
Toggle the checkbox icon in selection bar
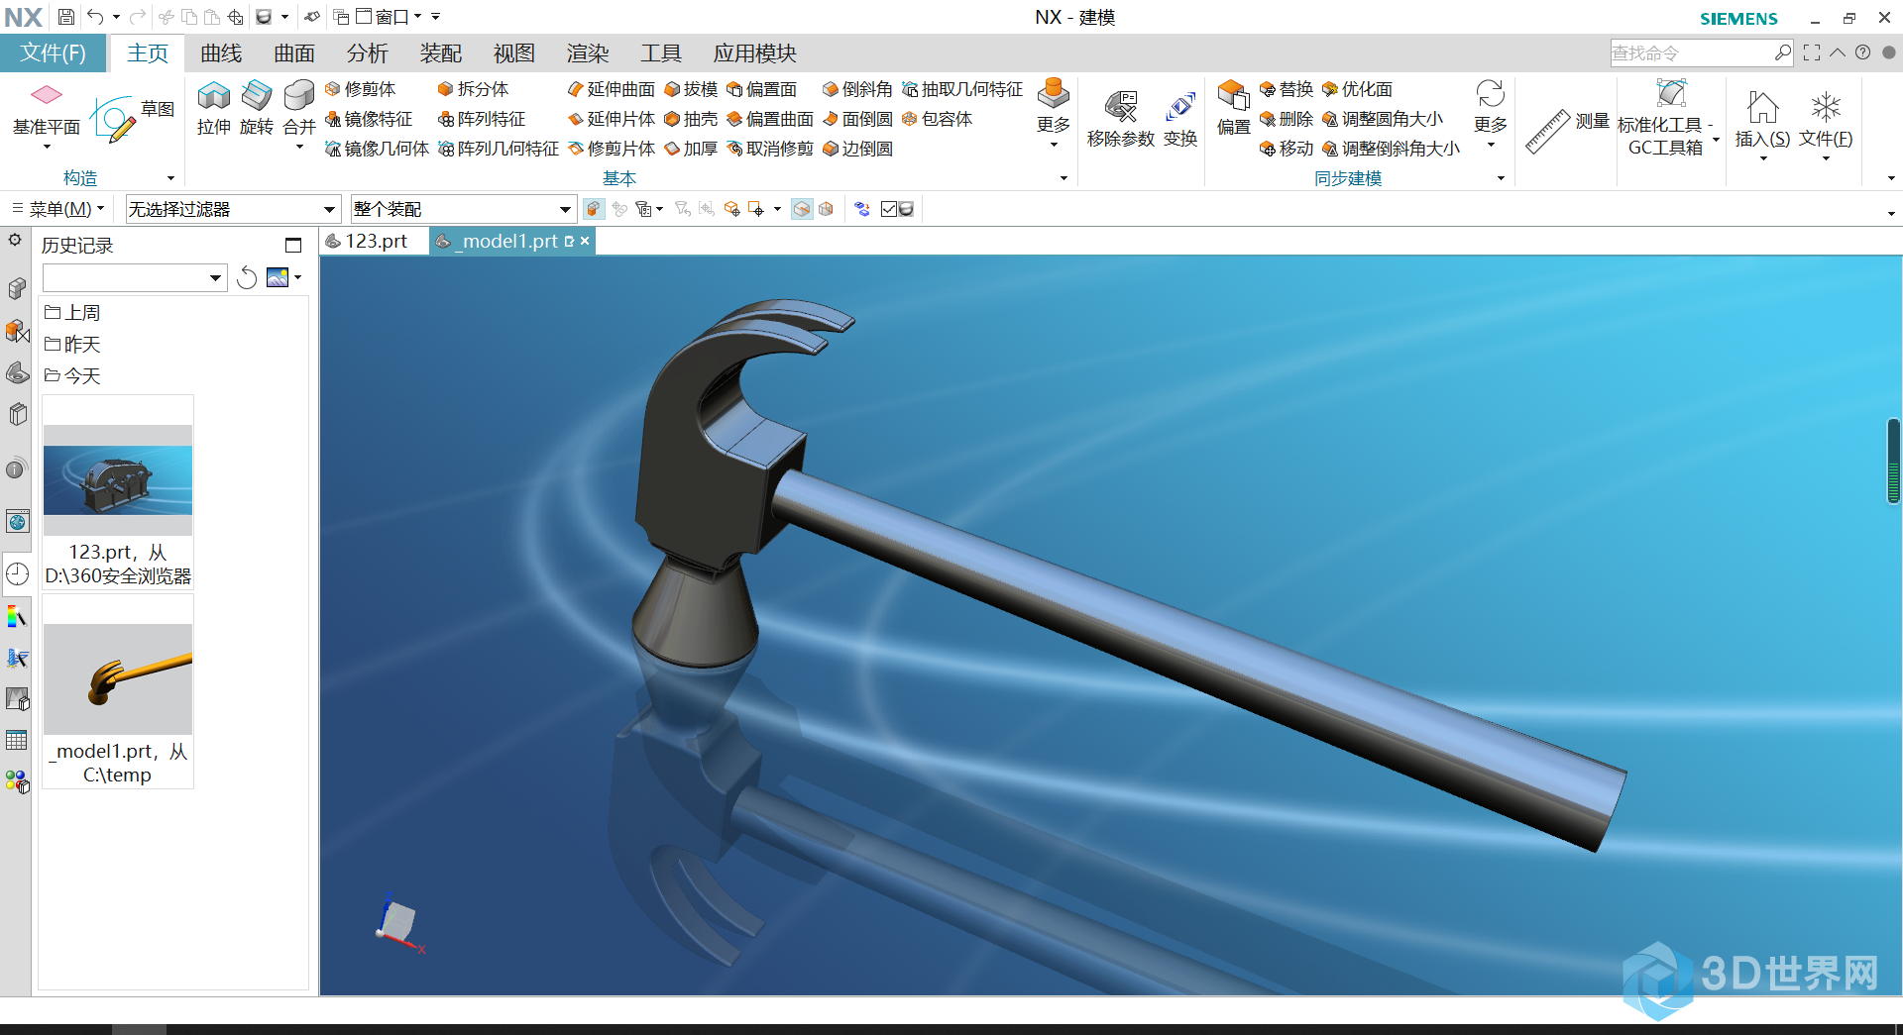point(888,209)
